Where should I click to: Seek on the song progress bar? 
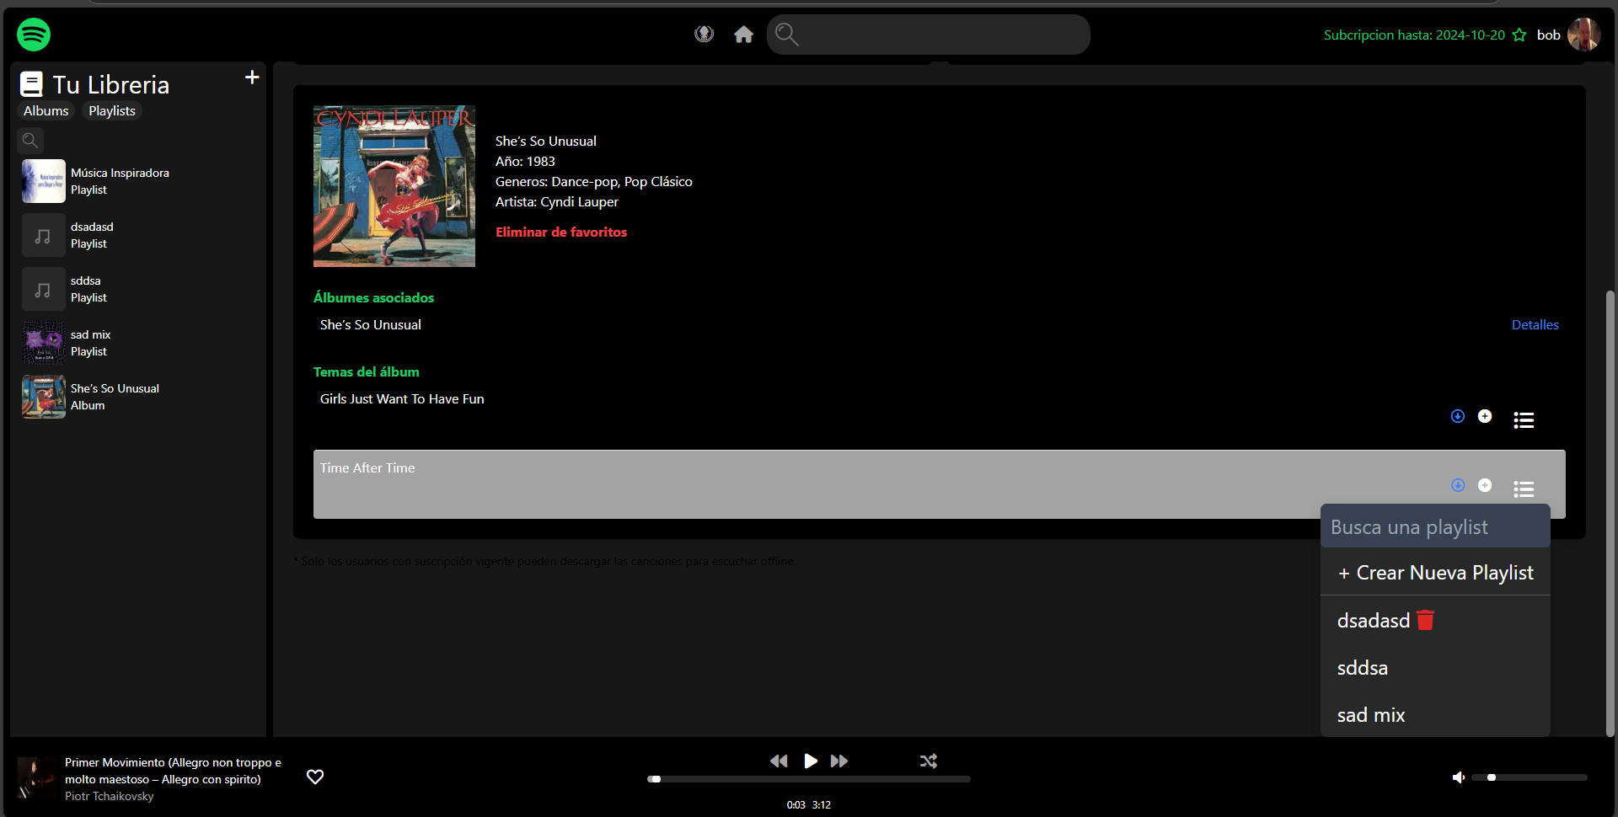(809, 779)
